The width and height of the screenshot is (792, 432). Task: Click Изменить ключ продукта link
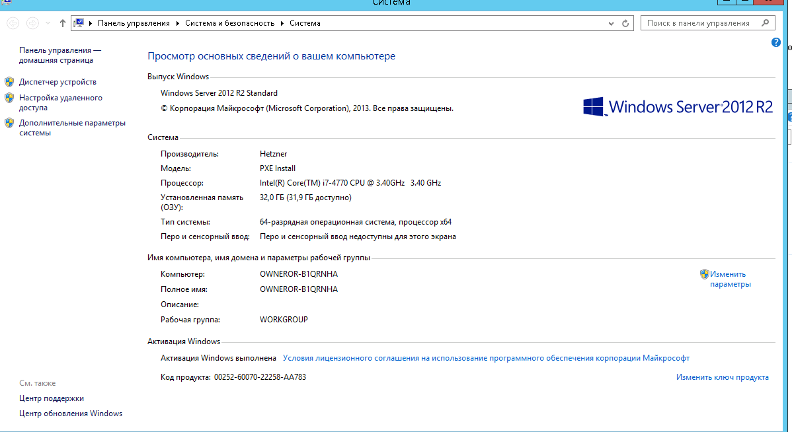point(723,377)
